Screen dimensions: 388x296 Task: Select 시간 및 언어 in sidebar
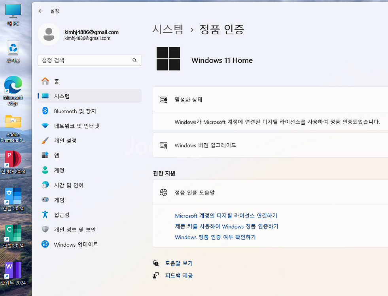[89, 185]
